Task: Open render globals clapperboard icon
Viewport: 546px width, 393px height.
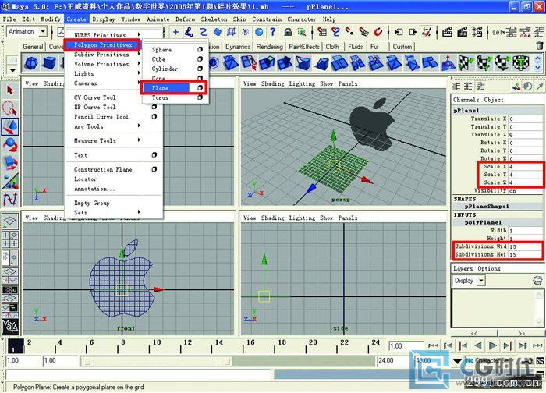Action: 477,32
